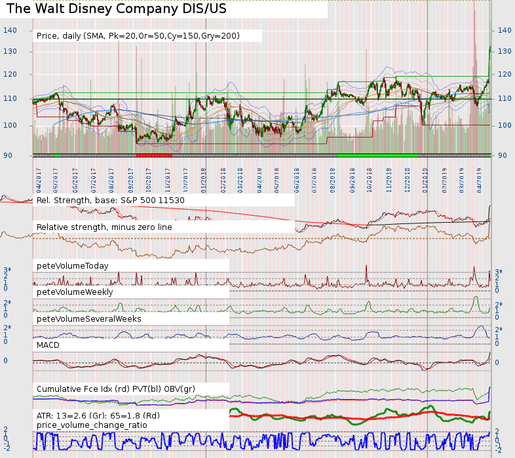Click the 10/2018 date label on time axis
The width and height of the screenshot is (515, 458).
(x=370, y=180)
